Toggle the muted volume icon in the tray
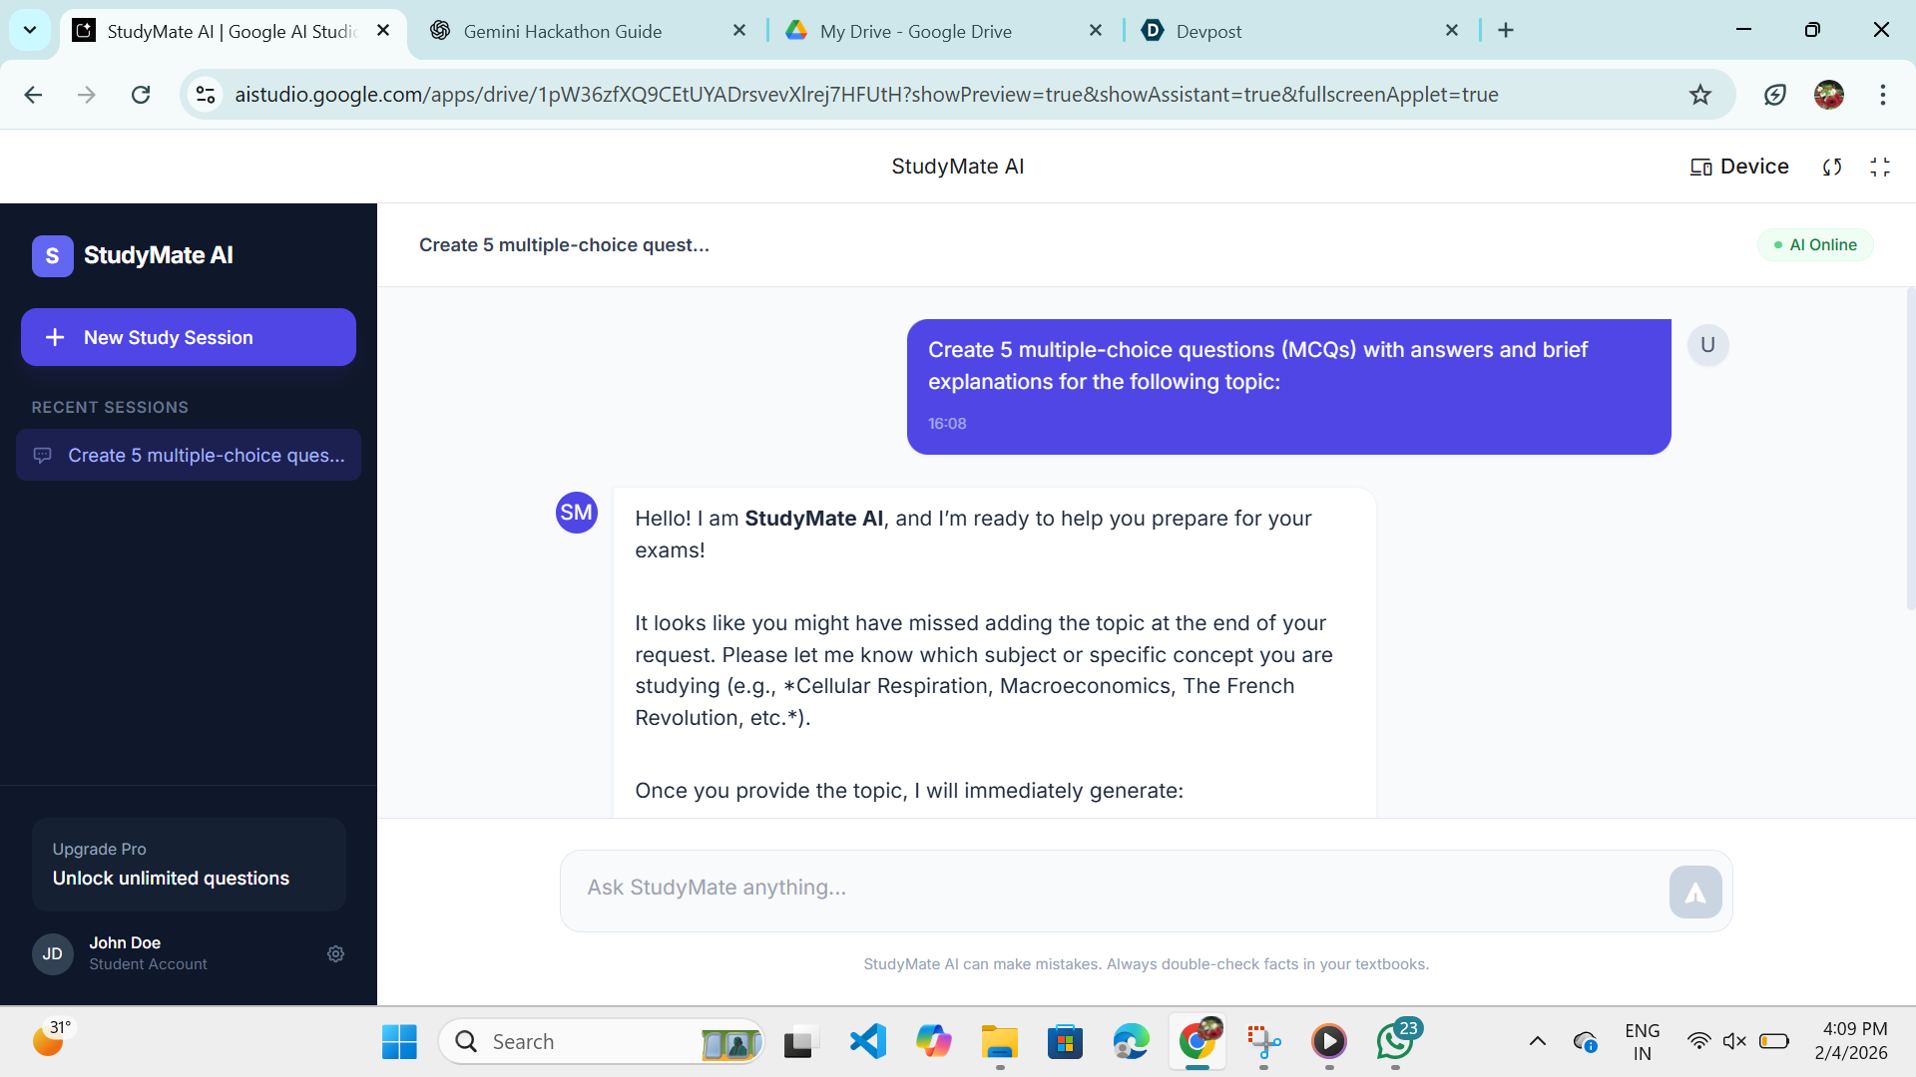Image resolution: width=1916 pixels, height=1077 pixels. [x=1734, y=1042]
